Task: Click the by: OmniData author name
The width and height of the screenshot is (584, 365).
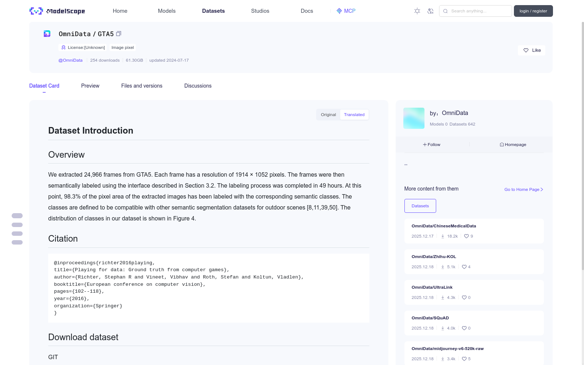Action: click(x=449, y=113)
